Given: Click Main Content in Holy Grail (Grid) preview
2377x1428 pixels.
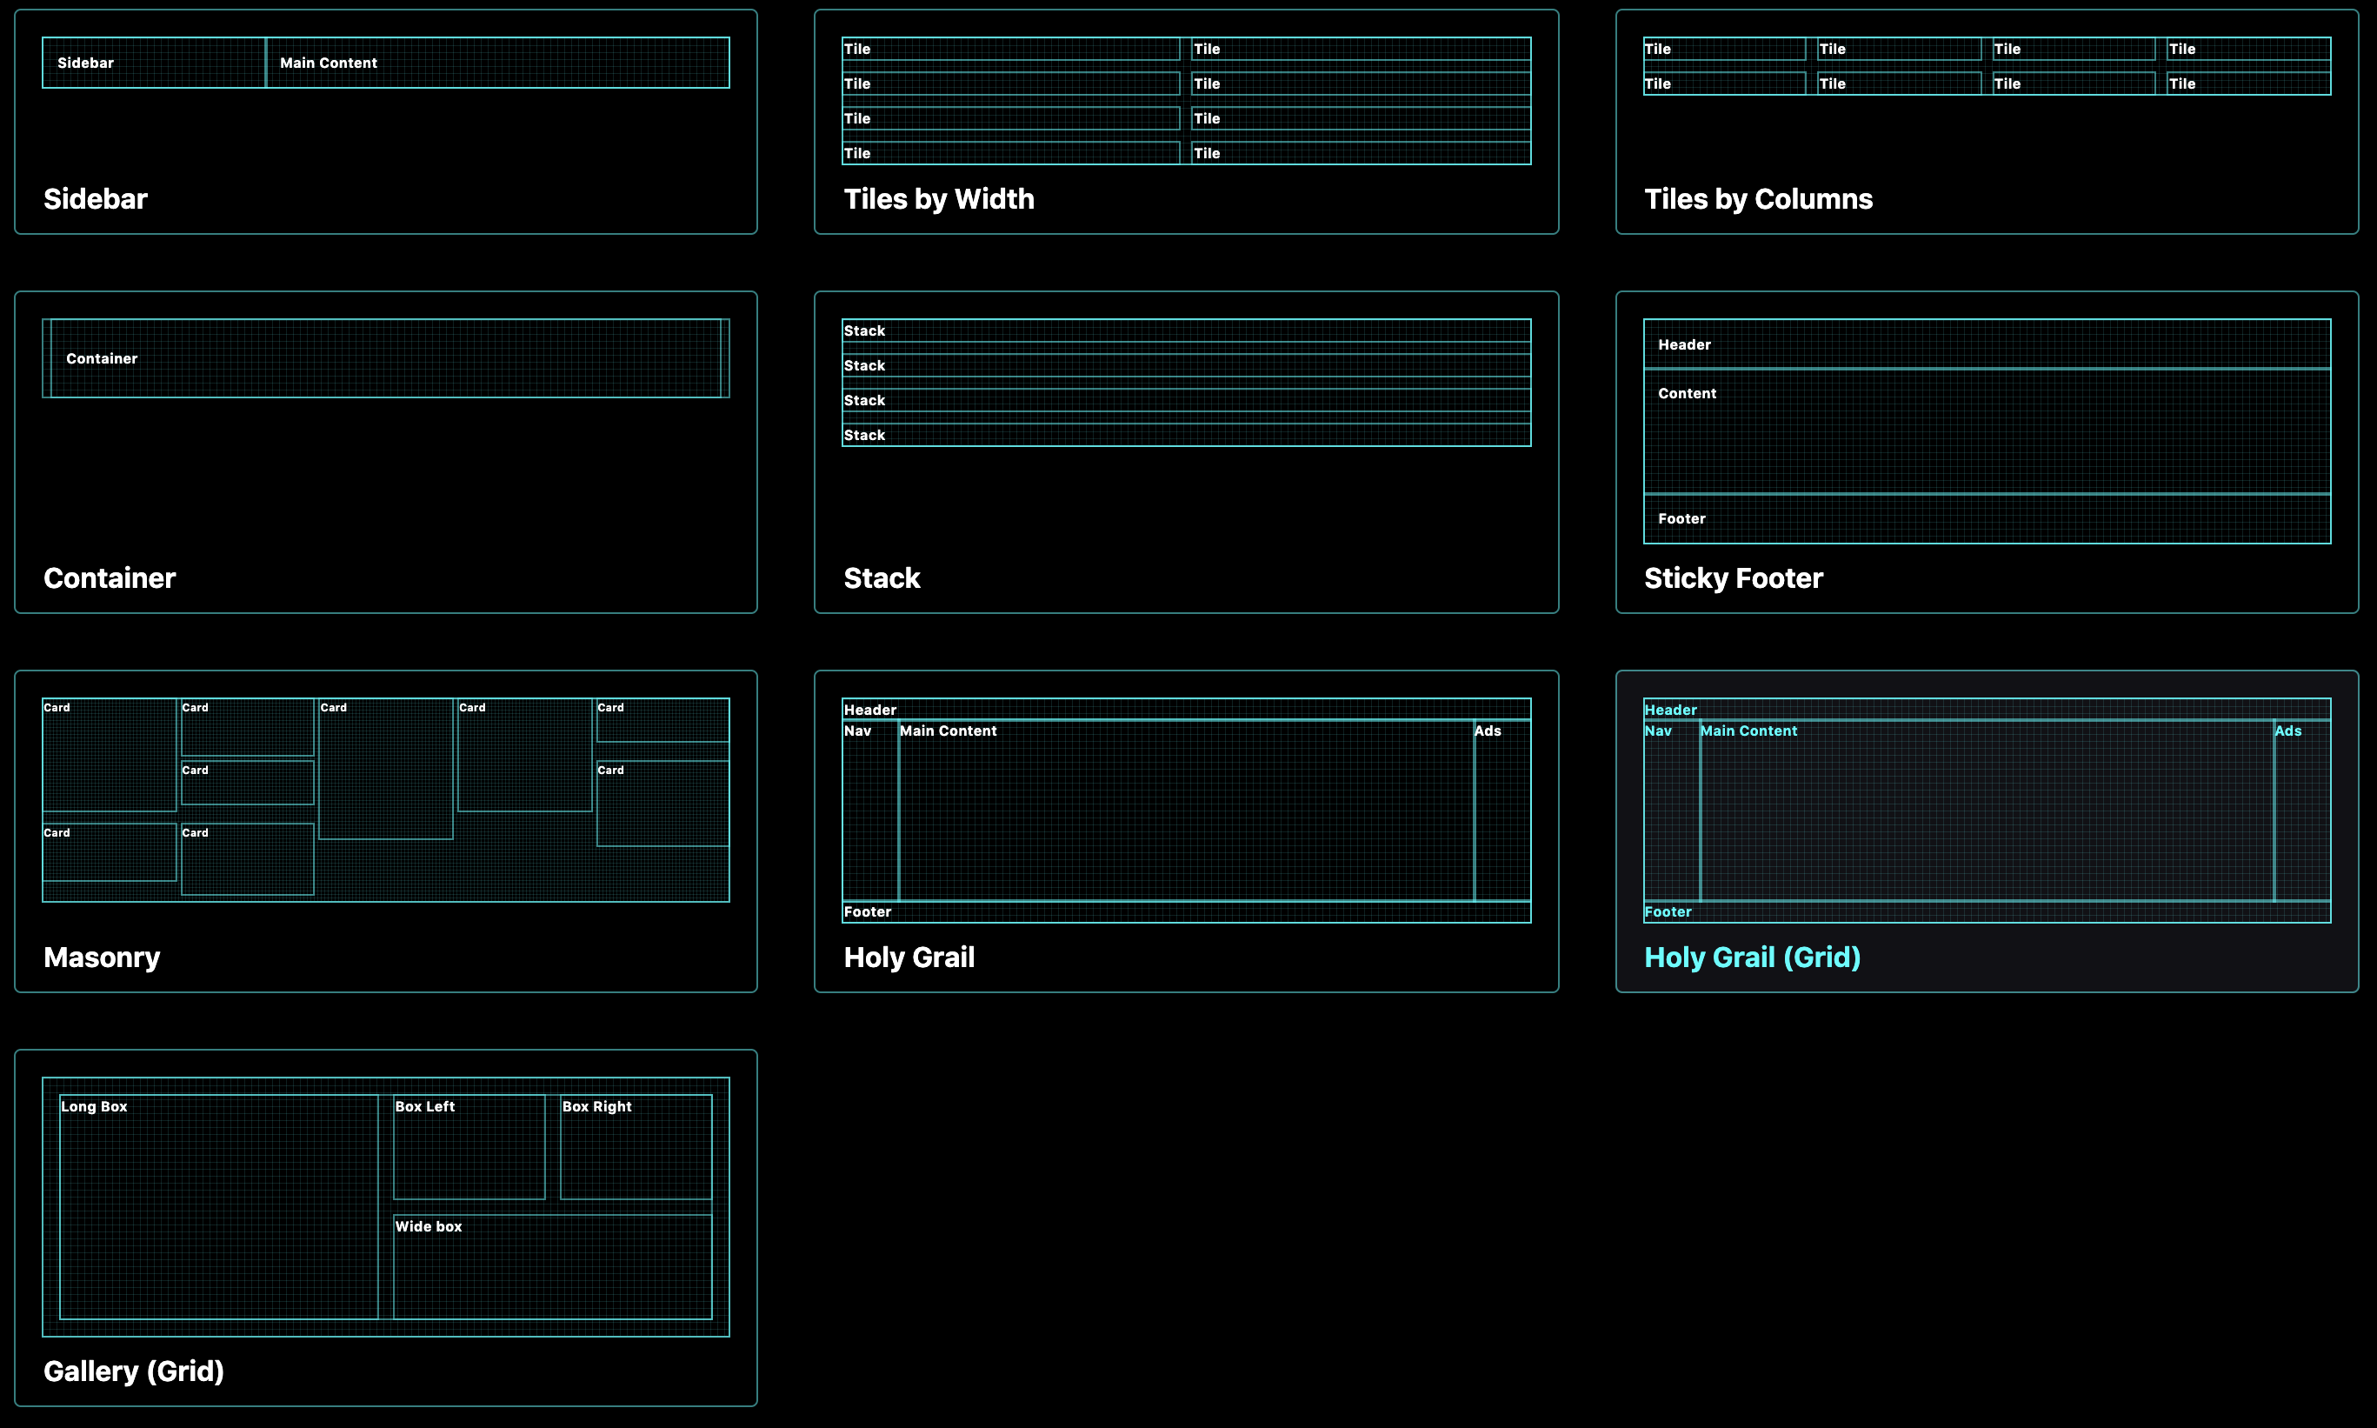Looking at the screenshot, I should pos(1987,811).
